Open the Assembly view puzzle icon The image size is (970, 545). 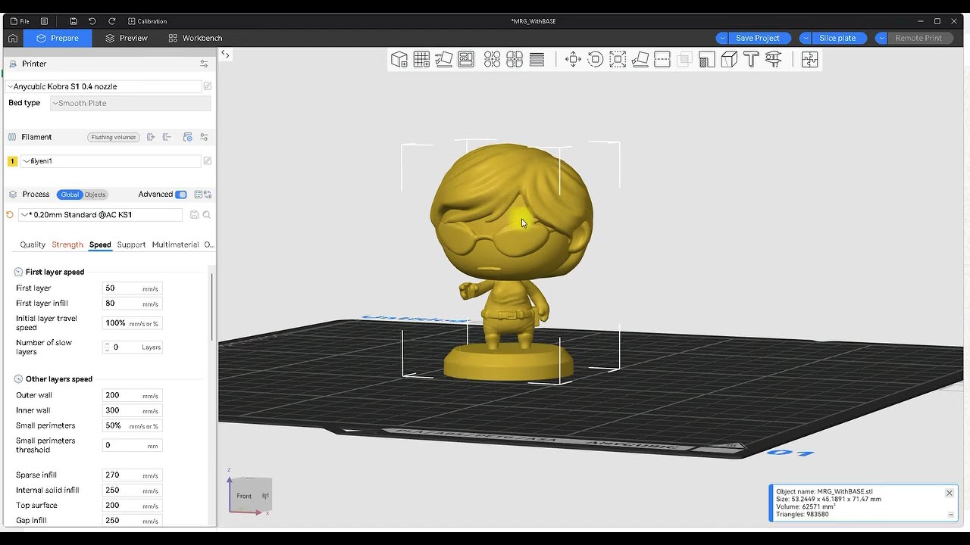(809, 59)
